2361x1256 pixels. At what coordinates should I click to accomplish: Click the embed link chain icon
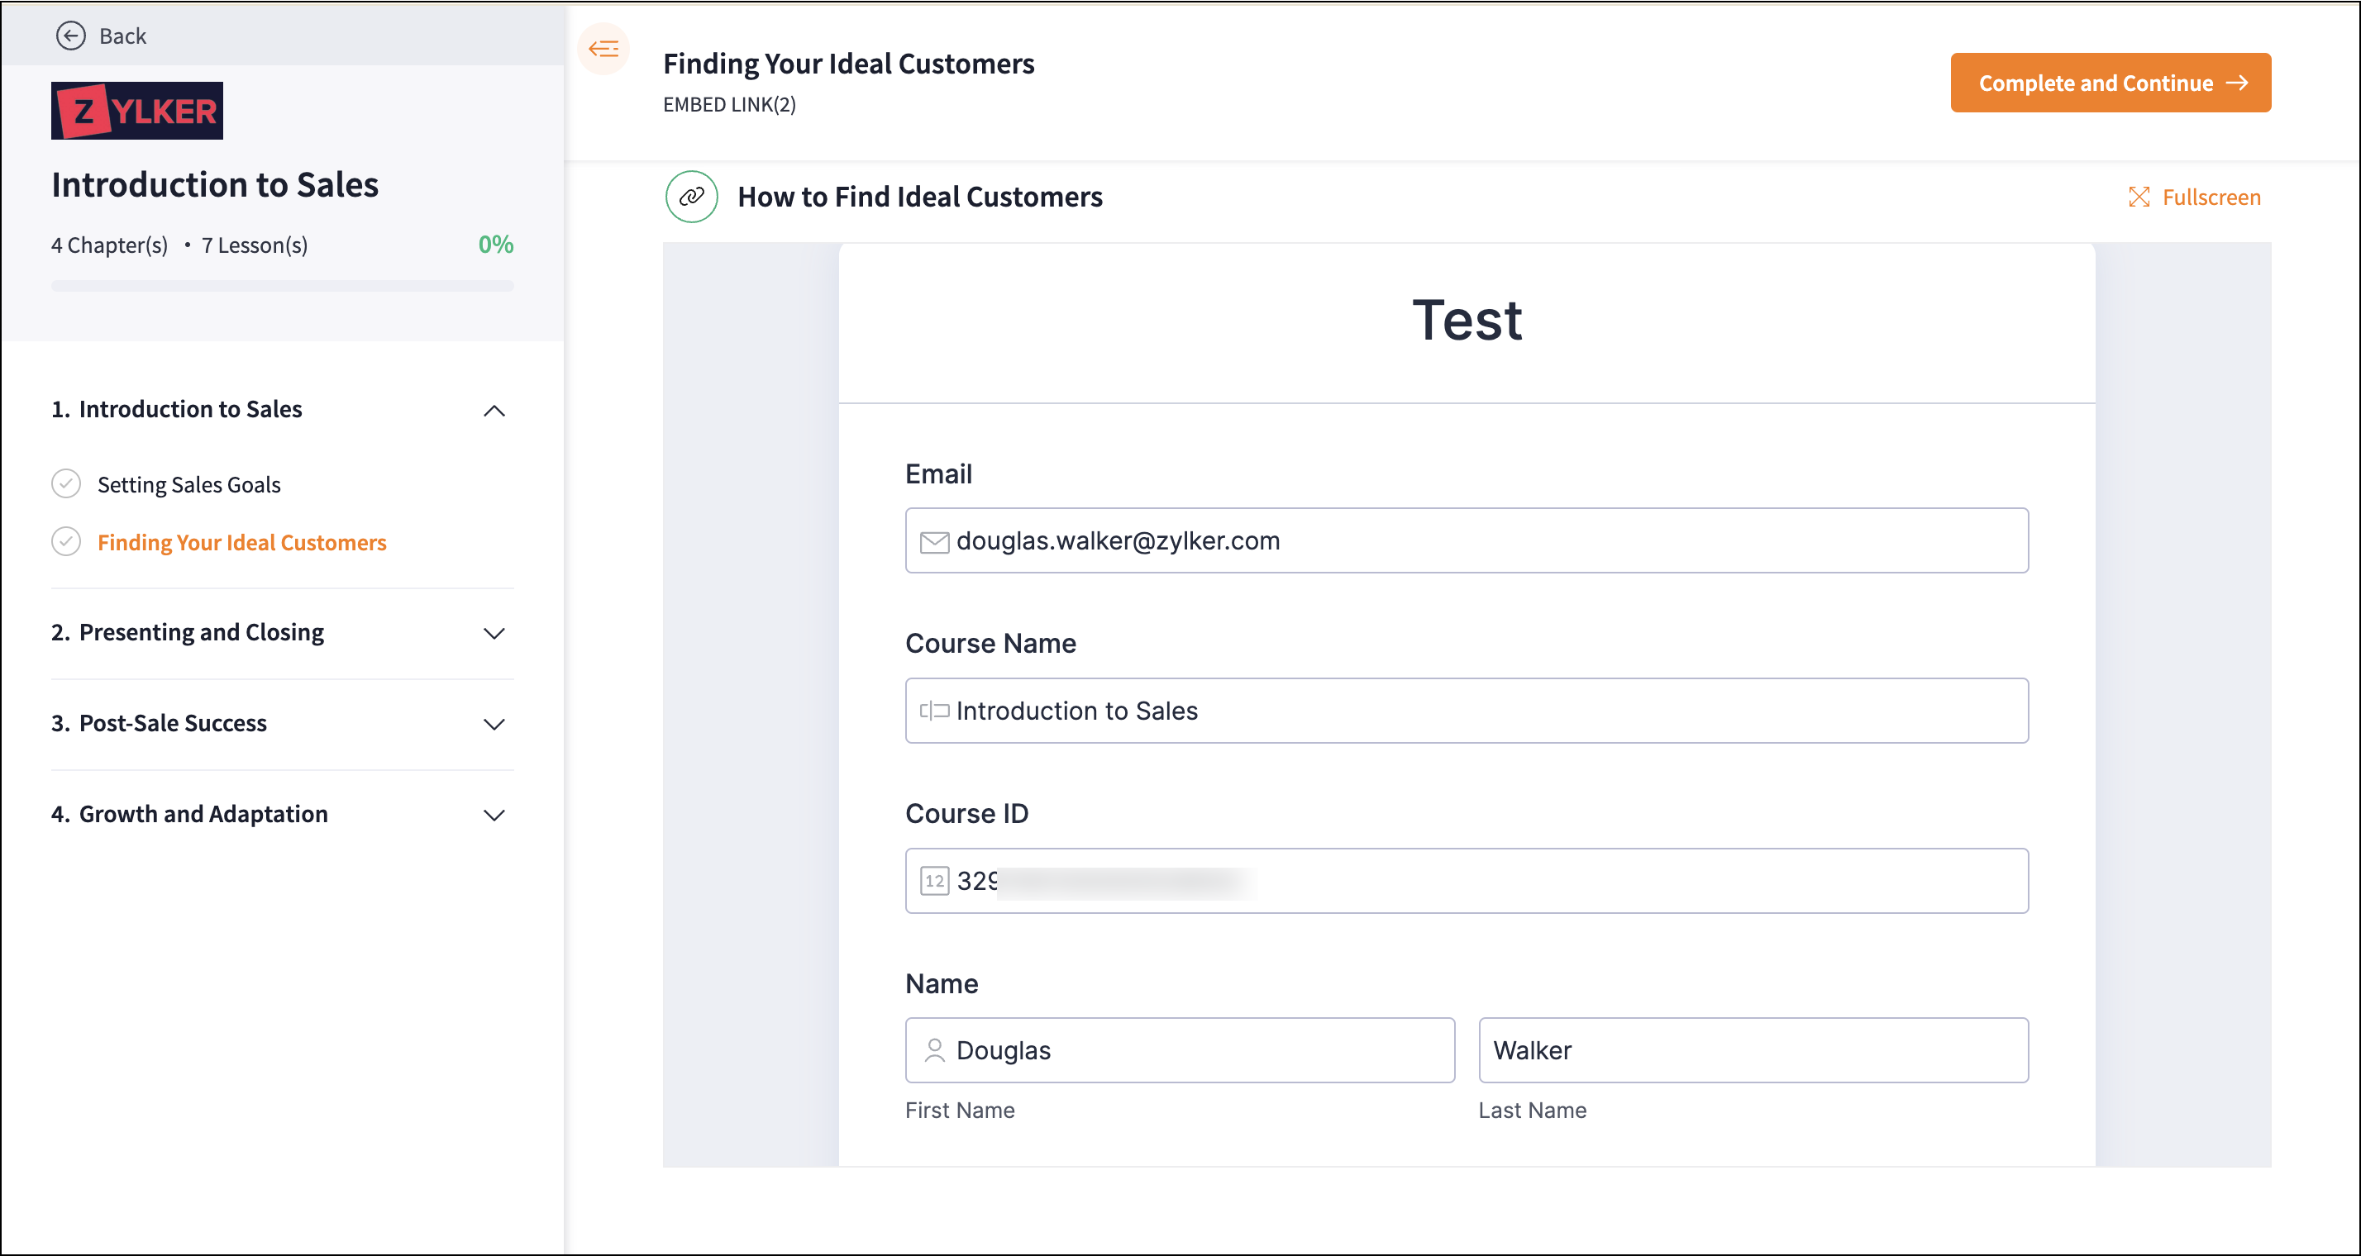(691, 197)
